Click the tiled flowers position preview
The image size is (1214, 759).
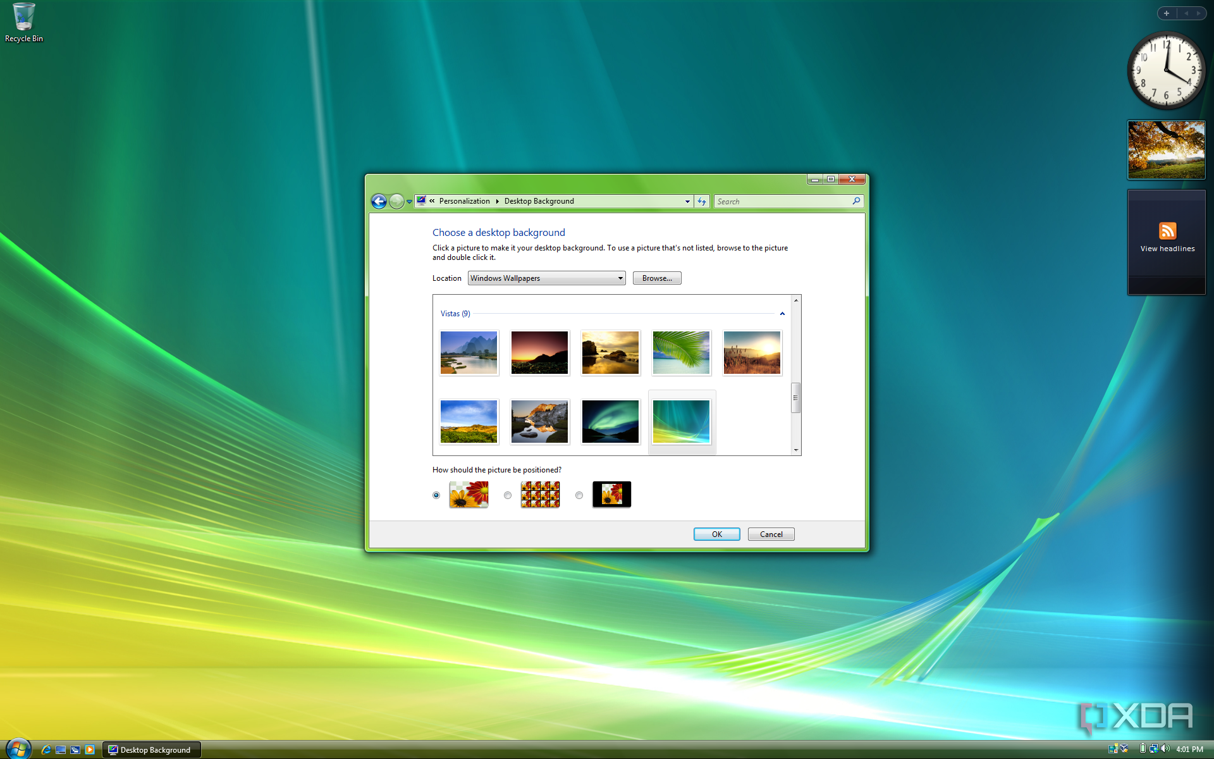(x=540, y=495)
